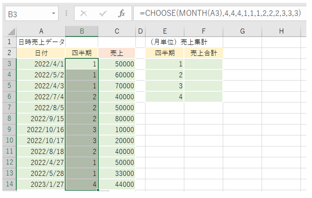Click empty total cell beside quarter 4
Image resolution: width=312 pixels, height=198 pixels.
[203, 96]
